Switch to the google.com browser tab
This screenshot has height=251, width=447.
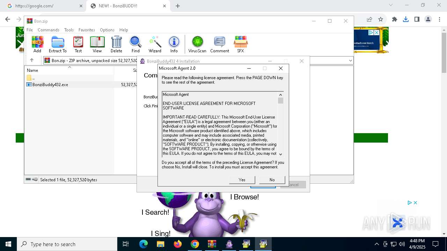(x=45, y=6)
